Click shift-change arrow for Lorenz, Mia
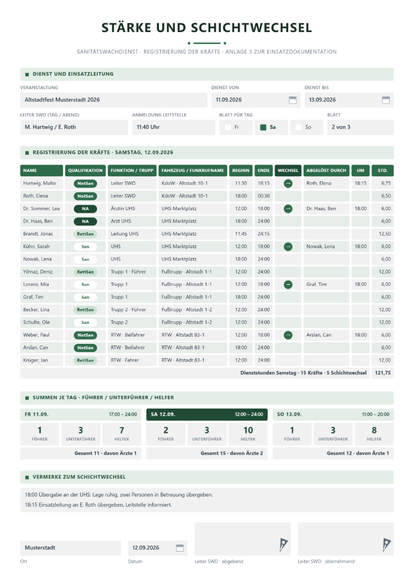Screen dimensions: 414x586 288,285
